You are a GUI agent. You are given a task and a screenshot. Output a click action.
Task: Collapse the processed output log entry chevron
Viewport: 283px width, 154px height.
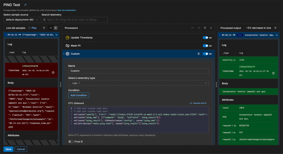point(277,35)
